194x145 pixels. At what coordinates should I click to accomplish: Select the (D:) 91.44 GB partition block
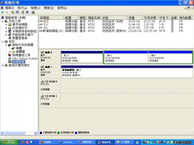[126, 57]
